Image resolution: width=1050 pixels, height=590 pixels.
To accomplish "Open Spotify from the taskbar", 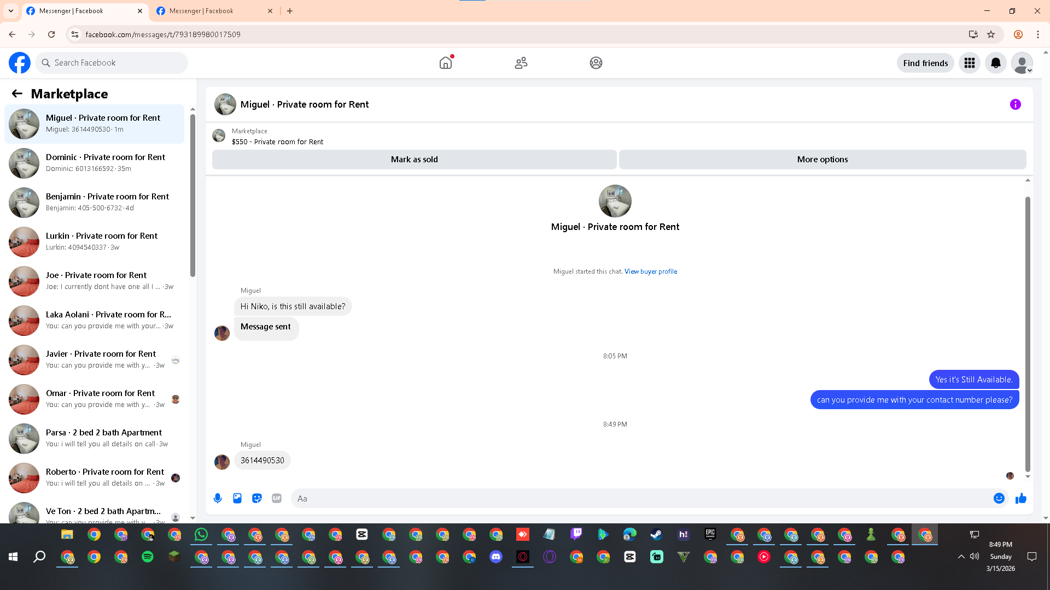I will [148, 557].
